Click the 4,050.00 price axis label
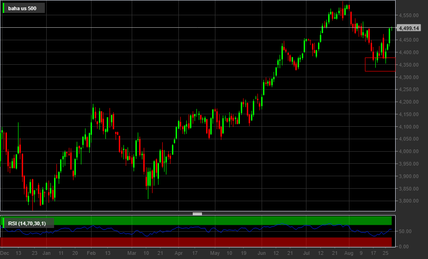This screenshot has width=428, height=259. pyautogui.click(x=409, y=139)
